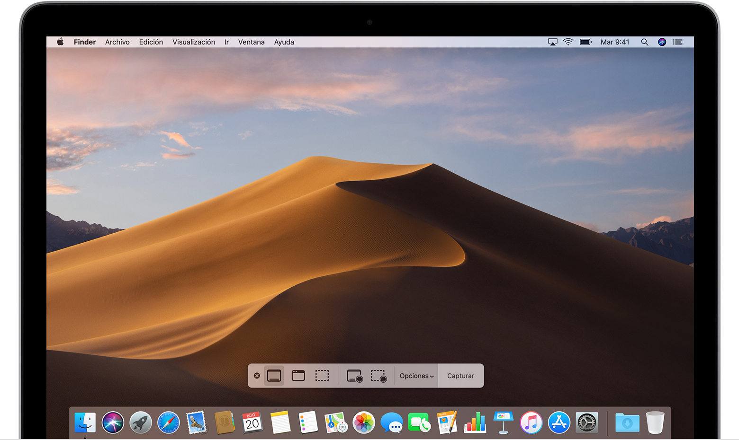This screenshot has width=739, height=440.
Task: Click the Capturar button
Action: click(460, 375)
